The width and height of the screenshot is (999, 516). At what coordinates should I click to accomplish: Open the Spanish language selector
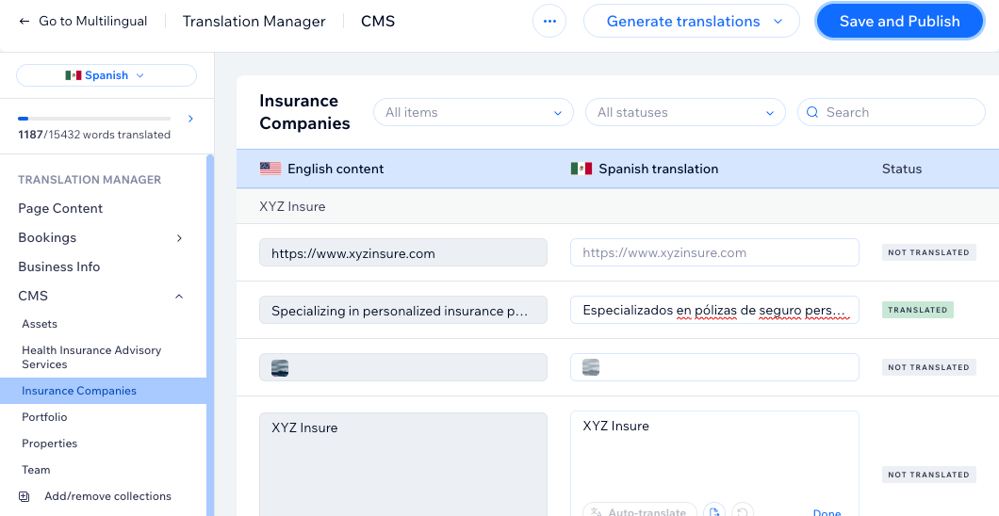(x=106, y=75)
